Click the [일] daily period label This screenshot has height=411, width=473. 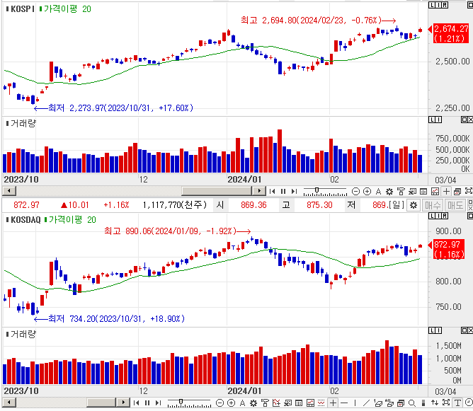(x=396, y=205)
